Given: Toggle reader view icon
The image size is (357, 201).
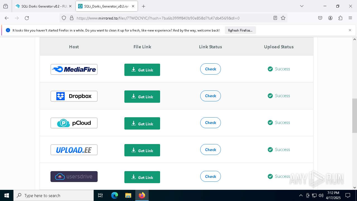Looking at the screenshot, I should pos(275,18).
